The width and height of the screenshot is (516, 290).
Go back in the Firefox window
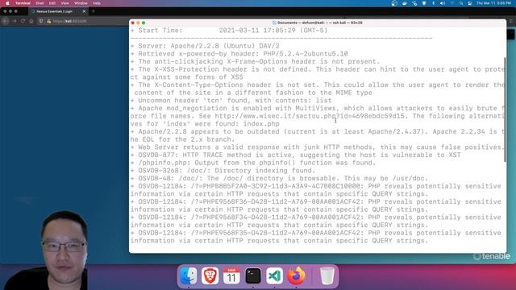6,21
